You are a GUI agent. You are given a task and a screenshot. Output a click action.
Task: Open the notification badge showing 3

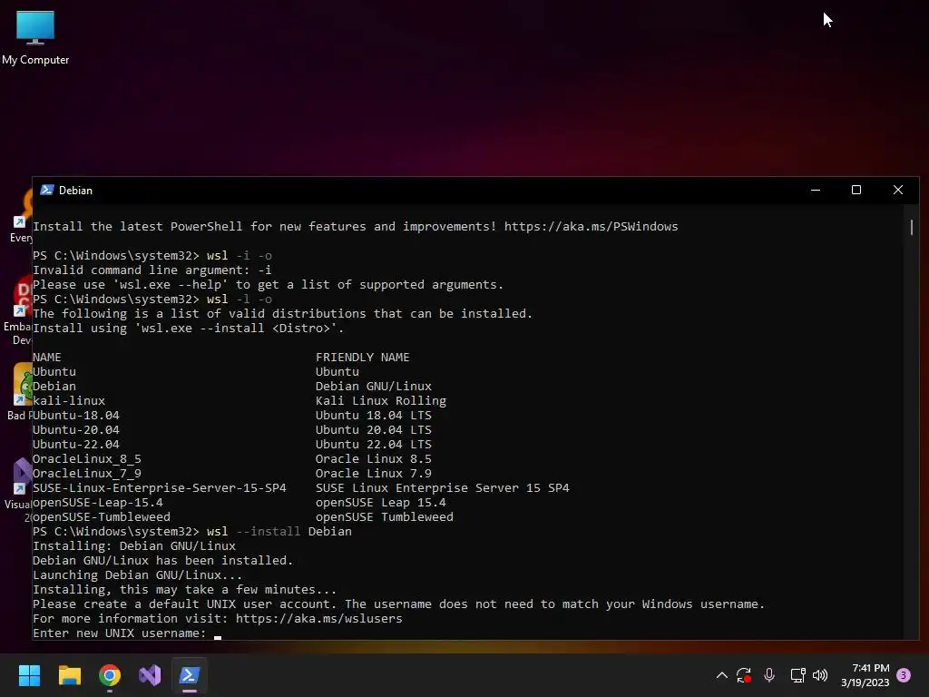(x=904, y=675)
